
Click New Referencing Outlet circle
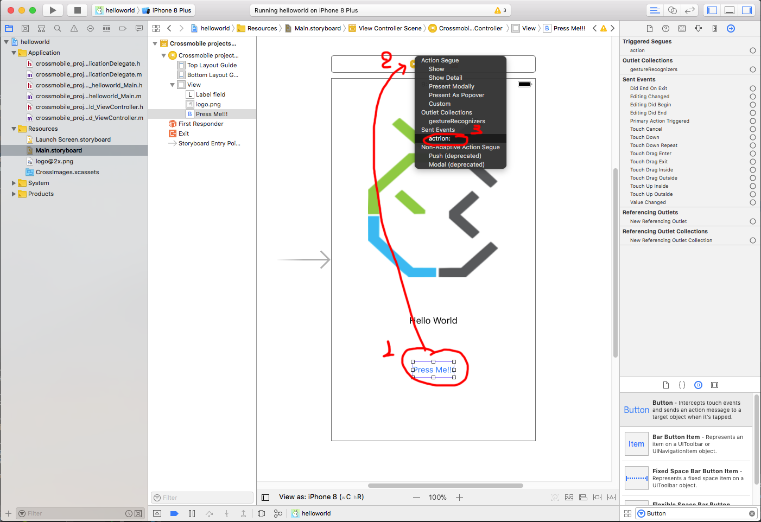(x=752, y=221)
